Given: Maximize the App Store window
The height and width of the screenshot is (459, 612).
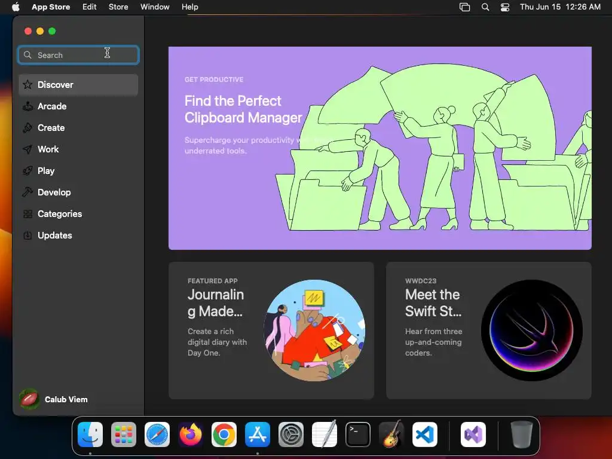Looking at the screenshot, I should (52, 31).
